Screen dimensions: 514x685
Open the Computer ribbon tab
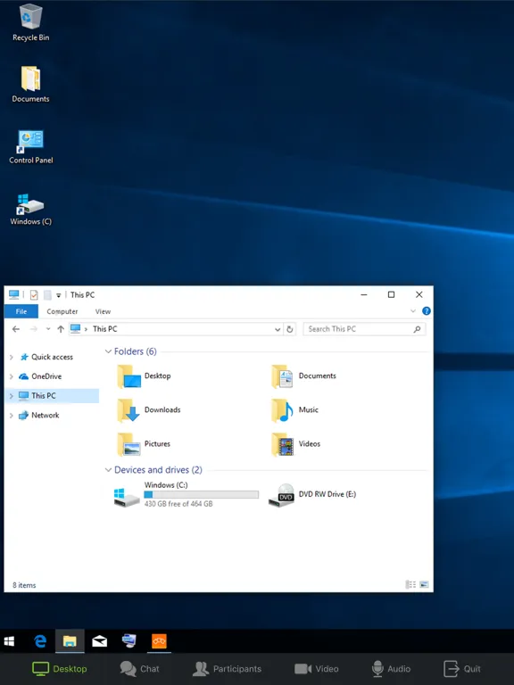pyautogui.click(x=62, y=311)
